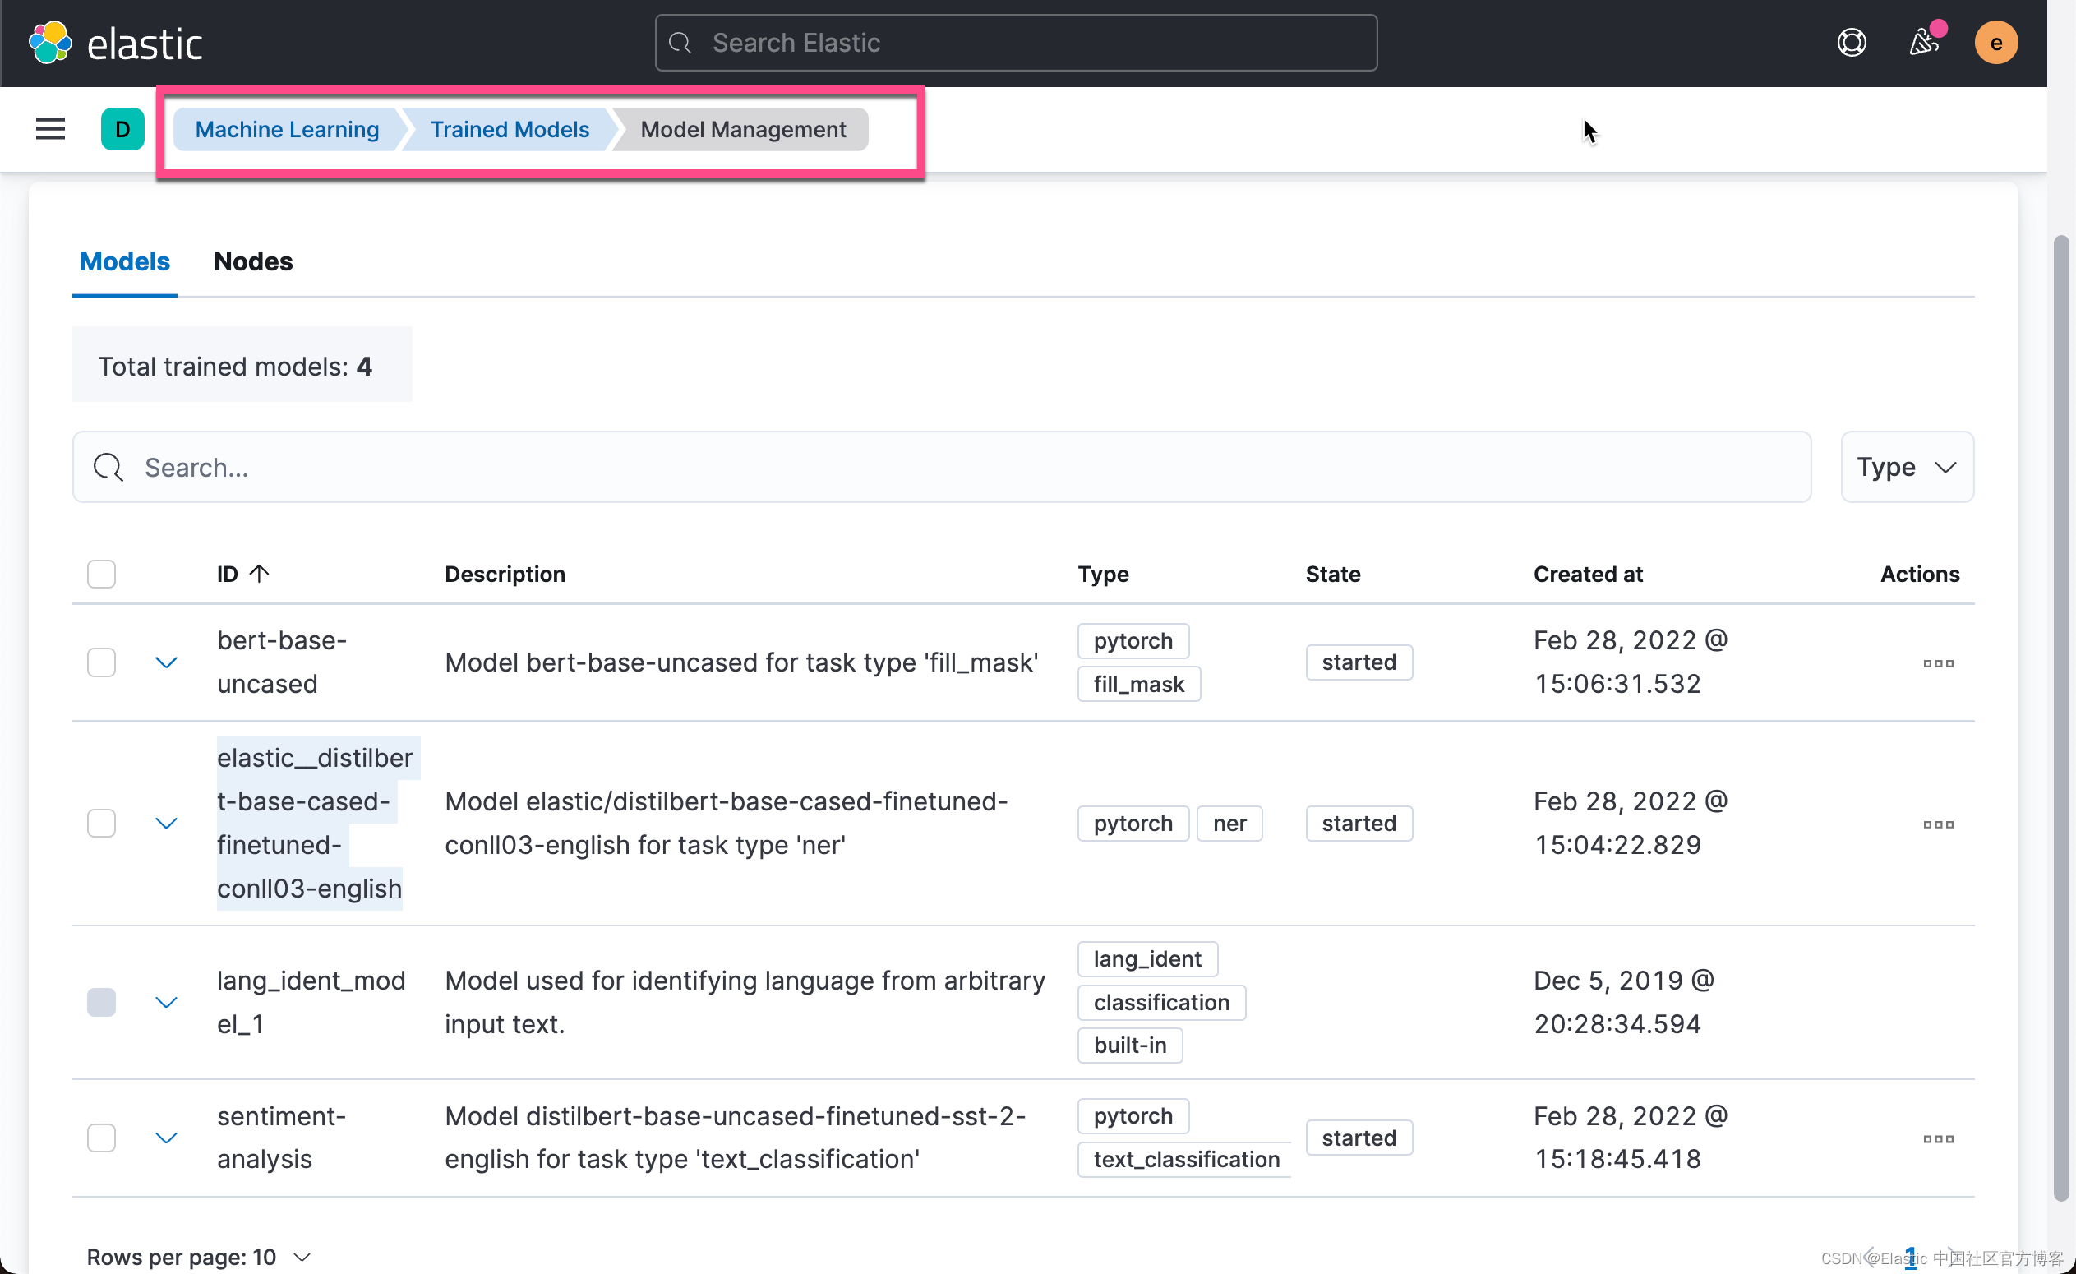Expand the bert-base-uncased row details
This screenshot has height=1274, width=2076.
[166, 662]
